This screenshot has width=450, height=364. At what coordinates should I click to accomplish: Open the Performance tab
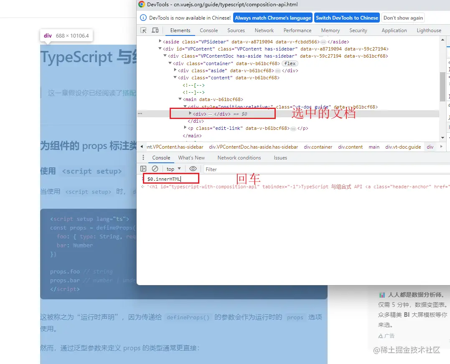point(297,30)
